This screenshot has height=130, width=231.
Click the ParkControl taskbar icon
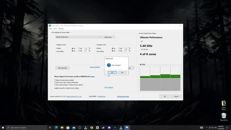coord(127,127)
